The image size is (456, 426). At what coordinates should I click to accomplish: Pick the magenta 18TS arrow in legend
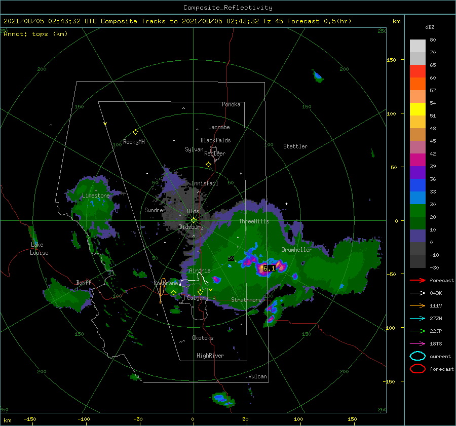pos(417,344)
